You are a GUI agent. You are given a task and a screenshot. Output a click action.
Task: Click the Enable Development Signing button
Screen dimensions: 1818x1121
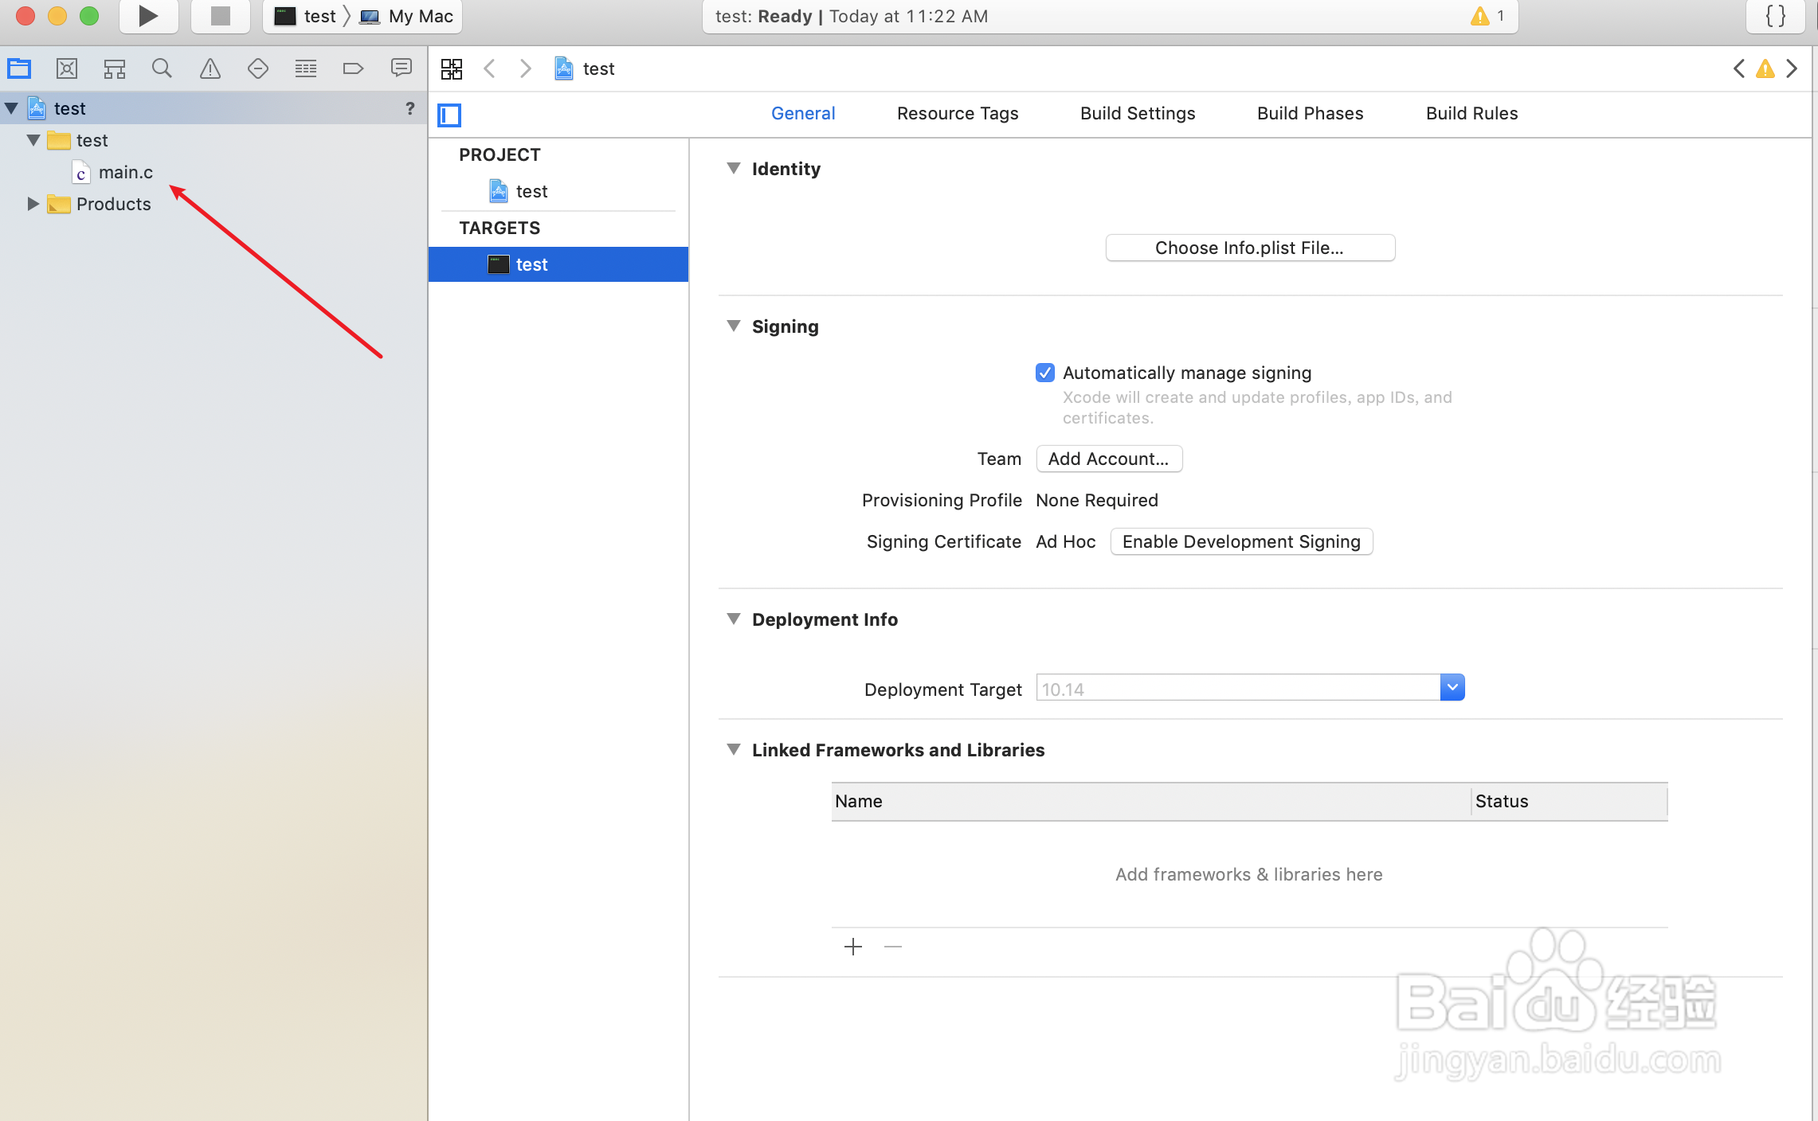pyautogui.click(x=1240, y=541)
